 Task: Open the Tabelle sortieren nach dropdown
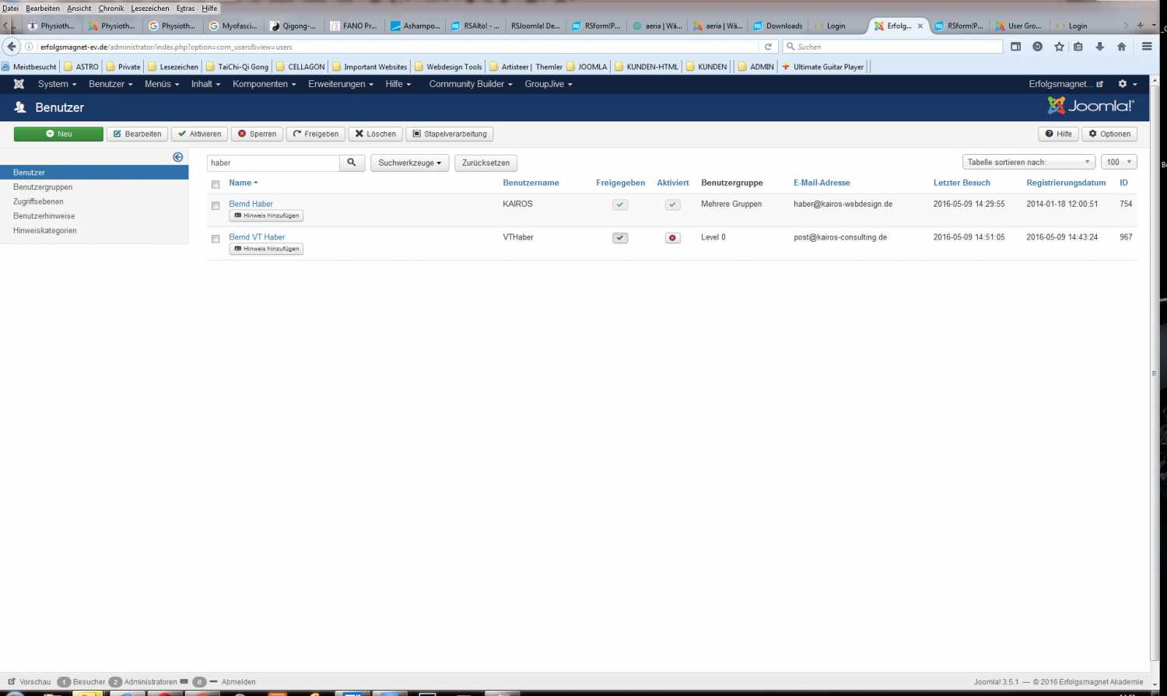click(1028, 162)
